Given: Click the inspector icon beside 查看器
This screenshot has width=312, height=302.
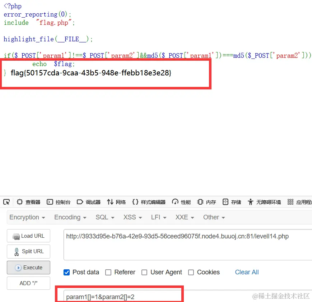Looking at the screenshot, I should point(20,202).
